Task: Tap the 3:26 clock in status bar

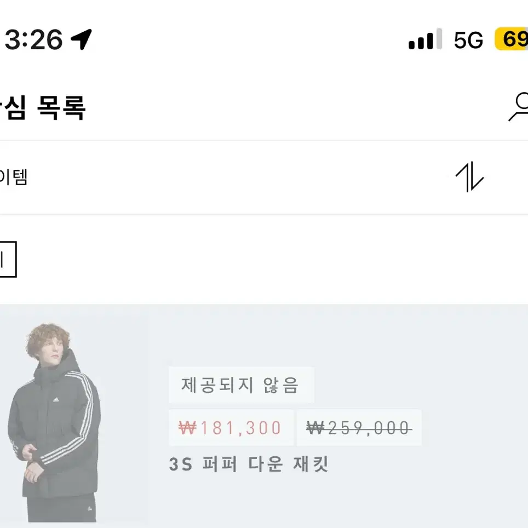Action: (33, 39)
